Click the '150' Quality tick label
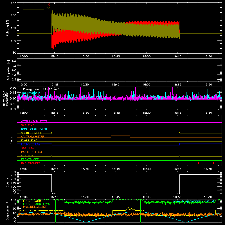The image size is (225, 225). pyautogui.click(x=13, y=183)
